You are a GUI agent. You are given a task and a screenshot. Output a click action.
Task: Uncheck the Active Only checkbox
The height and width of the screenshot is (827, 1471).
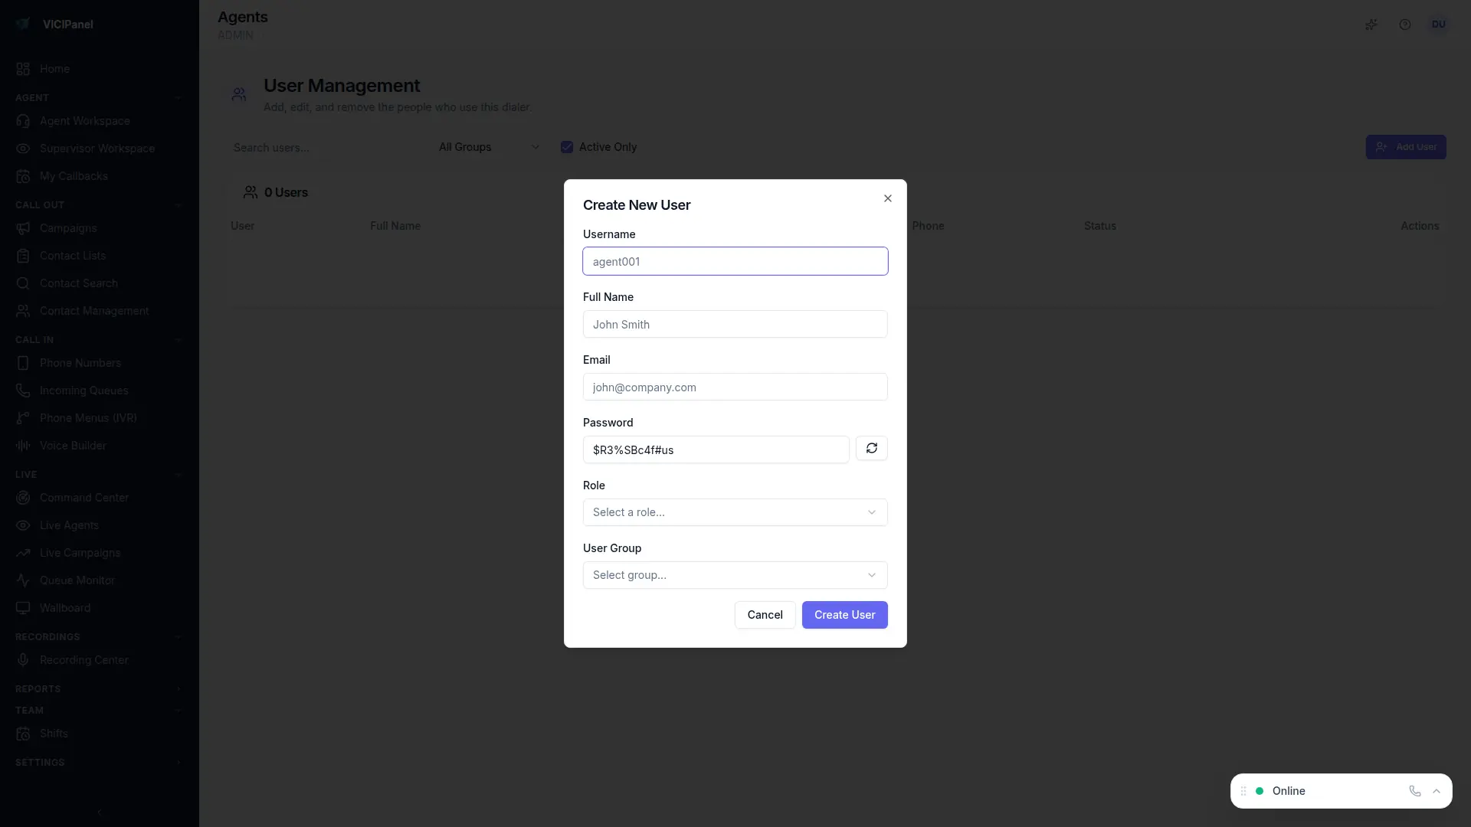click(x=567, y=147)
